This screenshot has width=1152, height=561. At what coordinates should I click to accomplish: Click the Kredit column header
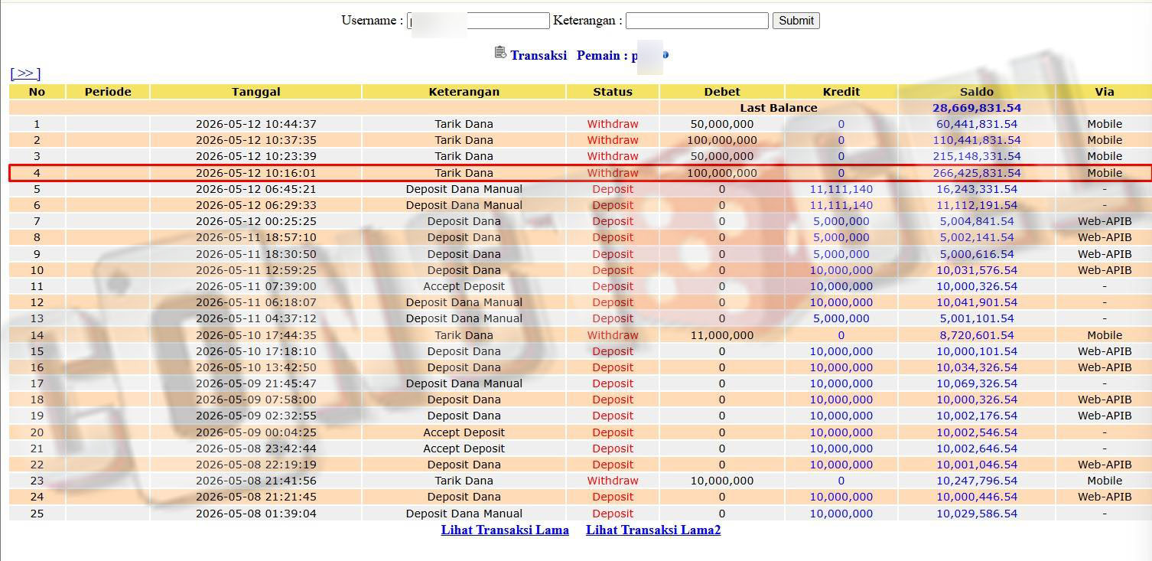click(x=841, y=92)
